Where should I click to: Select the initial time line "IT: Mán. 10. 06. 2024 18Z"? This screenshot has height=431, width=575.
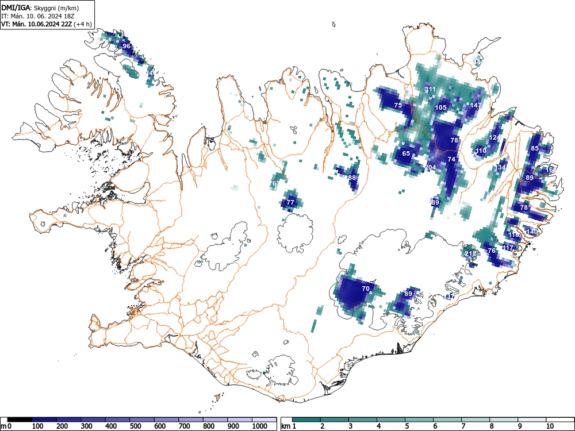[37, 16]
